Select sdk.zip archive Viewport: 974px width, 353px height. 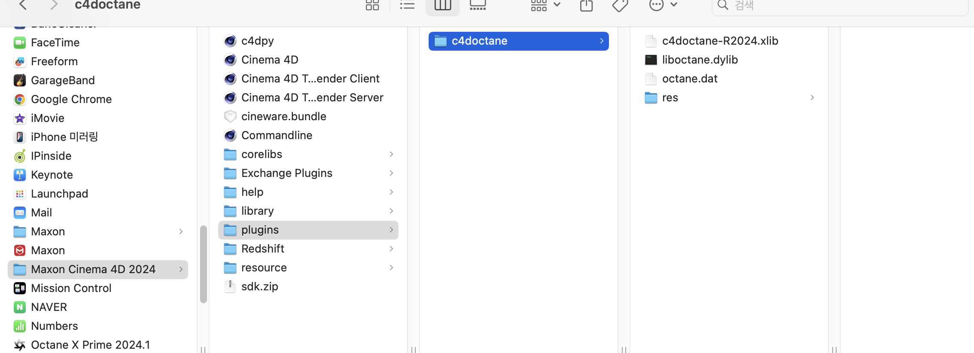(259, 286)
